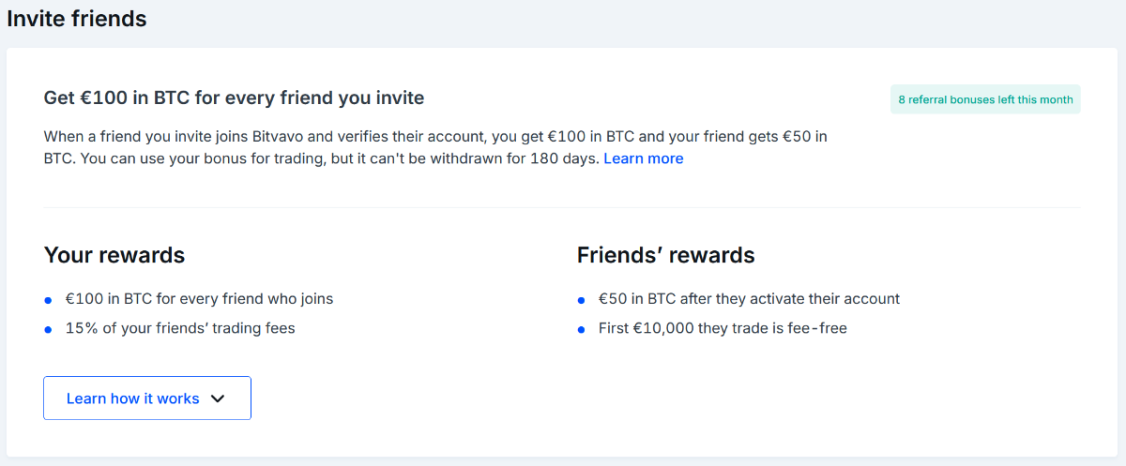The height and width of the screenshot is (466, 1126).
Task: Click €50 in BTC after they activate text
Action: [749, 299]
